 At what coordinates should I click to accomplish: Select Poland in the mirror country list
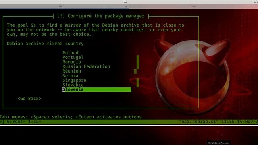tap(71, 53)
